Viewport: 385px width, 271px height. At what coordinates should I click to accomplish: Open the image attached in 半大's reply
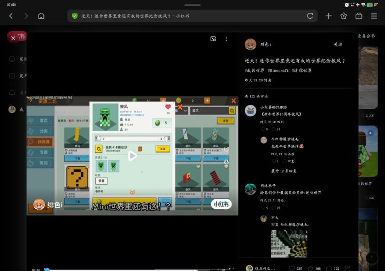click(x=289, y=244)
